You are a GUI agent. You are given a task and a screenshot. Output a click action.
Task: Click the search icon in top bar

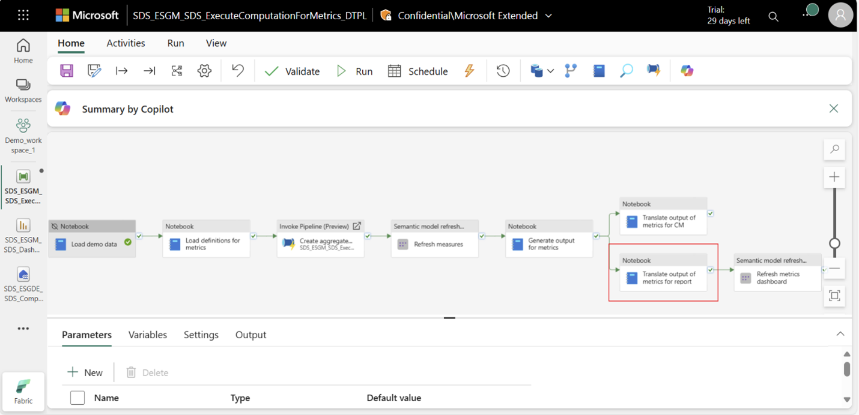click(774, 17)
